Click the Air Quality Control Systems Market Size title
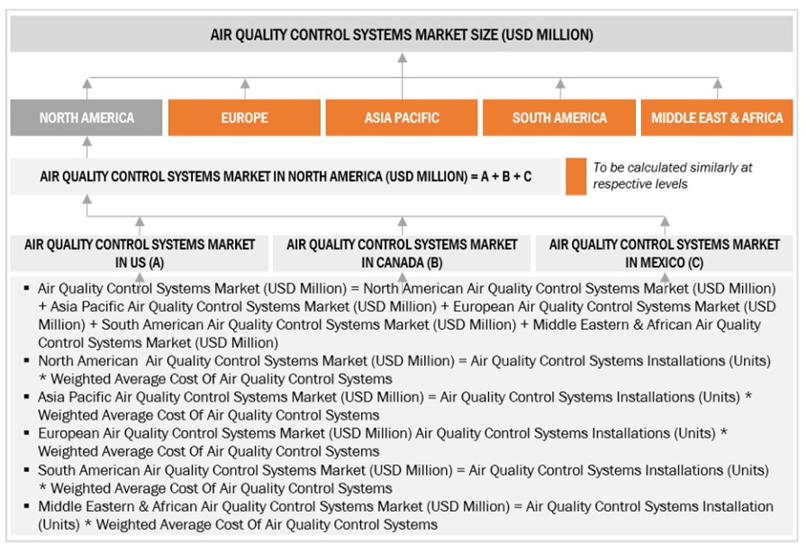 (x=403, y=35)
